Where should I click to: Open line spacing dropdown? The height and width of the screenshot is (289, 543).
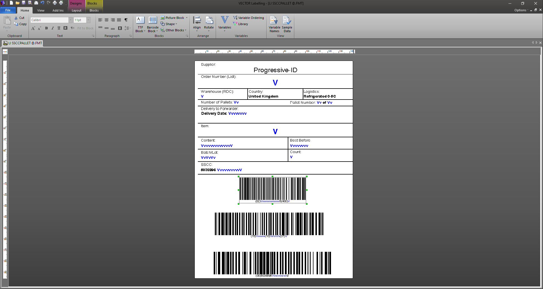click(127, 28)
